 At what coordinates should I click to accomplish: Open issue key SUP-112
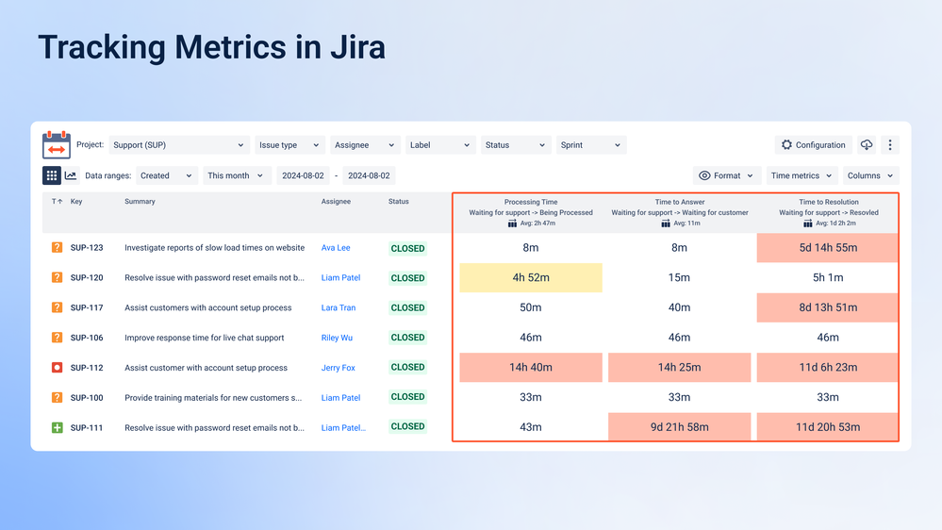tap(87, 368)
